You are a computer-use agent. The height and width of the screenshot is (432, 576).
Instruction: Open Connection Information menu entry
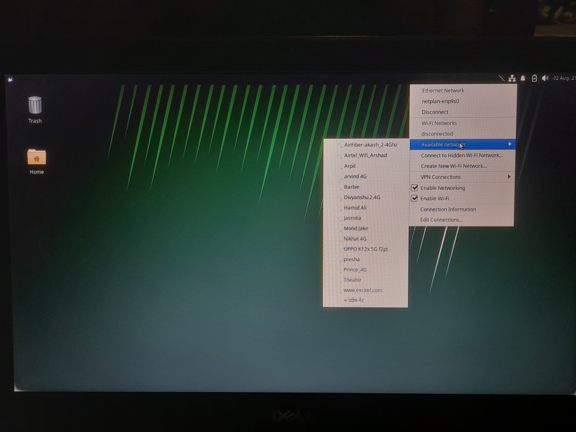pyautogui.click(x=448, y=209)
